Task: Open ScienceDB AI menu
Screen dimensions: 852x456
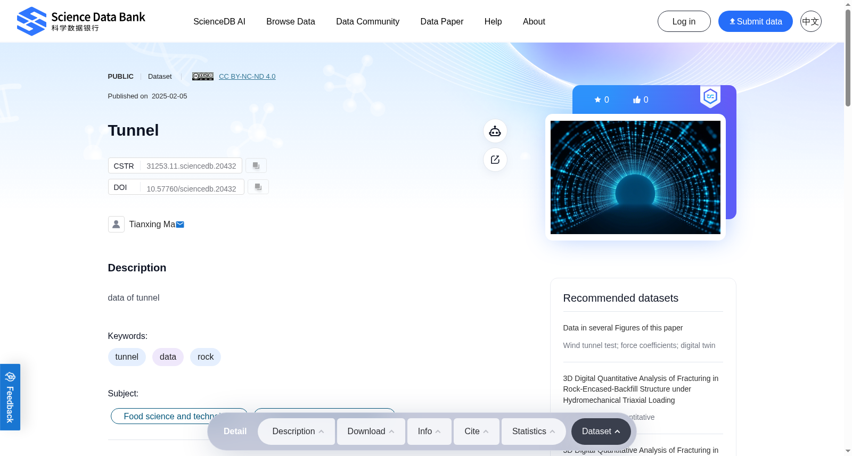Action: [x=219, y=21]
